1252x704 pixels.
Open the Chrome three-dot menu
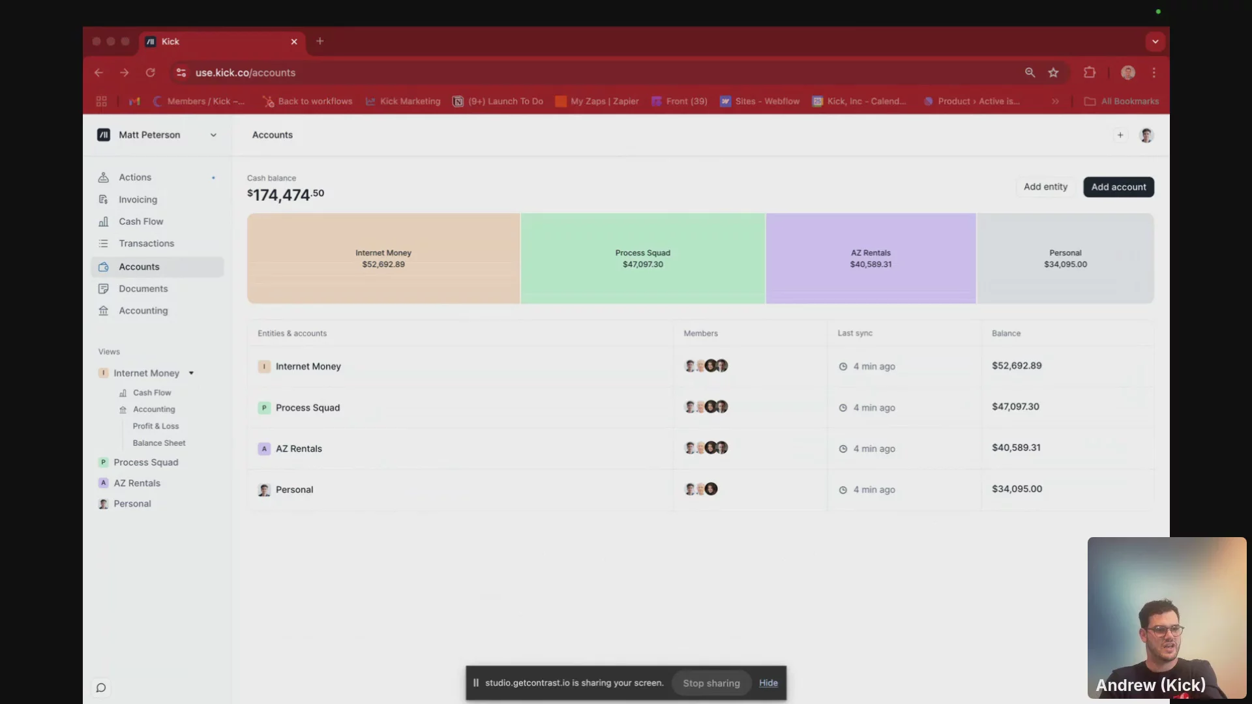1154,73
